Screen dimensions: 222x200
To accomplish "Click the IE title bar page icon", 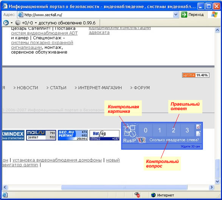I will (x=5, y=6).
